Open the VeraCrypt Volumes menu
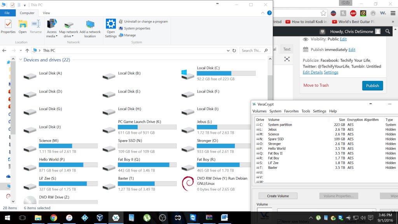 coord(259,111)
